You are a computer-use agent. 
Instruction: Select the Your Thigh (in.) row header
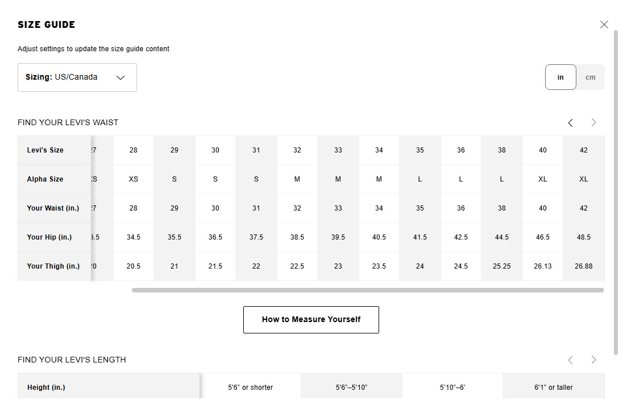(x=55, y=266)
